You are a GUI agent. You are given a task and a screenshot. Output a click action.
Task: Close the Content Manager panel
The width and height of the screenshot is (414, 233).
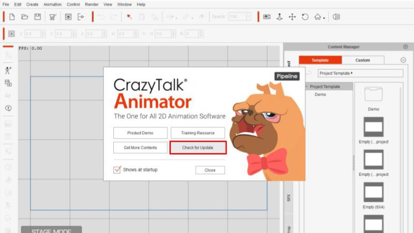click(x=406, y=47)
